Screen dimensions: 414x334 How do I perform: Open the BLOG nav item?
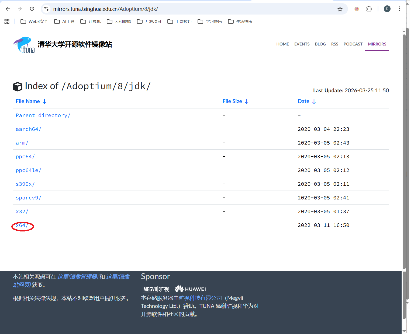[x=320, y=44]
